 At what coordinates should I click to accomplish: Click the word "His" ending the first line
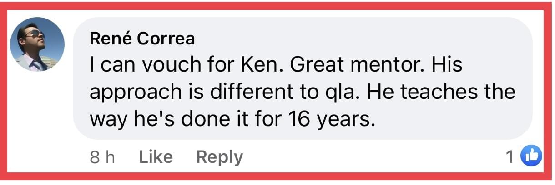coord(447,65)
